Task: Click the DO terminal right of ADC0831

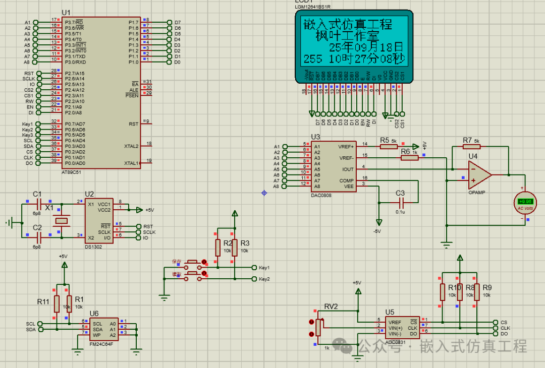Action: 496,334
